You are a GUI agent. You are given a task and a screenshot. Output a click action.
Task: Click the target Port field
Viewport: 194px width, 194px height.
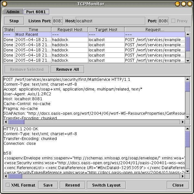pyautogui.click(x=163, y=21)
